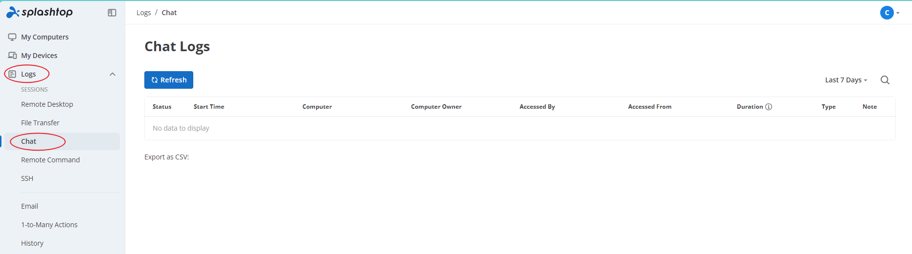Open Remote Desktop session logs

(x=47, y=104)
